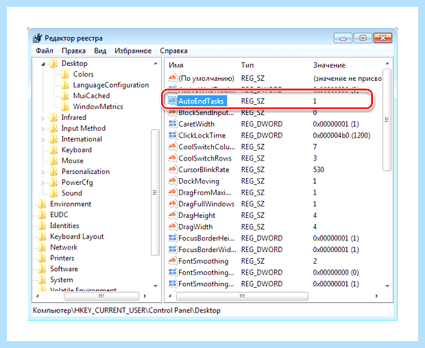
Task: Open the Справка menu
Action: point(173,51)
